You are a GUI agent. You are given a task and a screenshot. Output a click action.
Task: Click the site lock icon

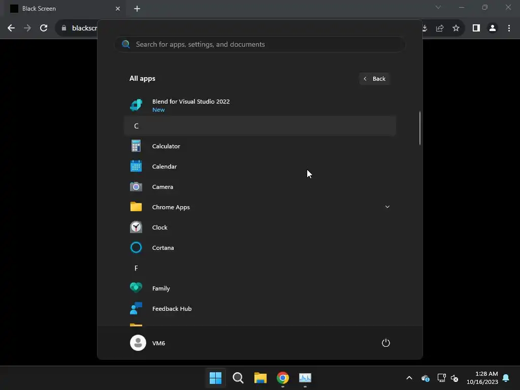click(x=64, y=28)
